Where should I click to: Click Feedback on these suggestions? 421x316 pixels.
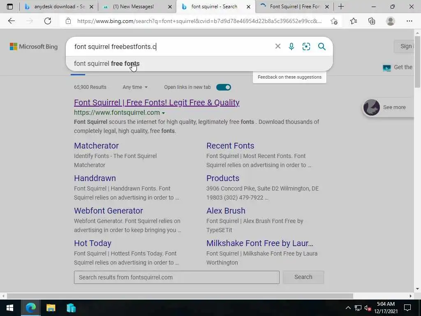pos(289,77)
